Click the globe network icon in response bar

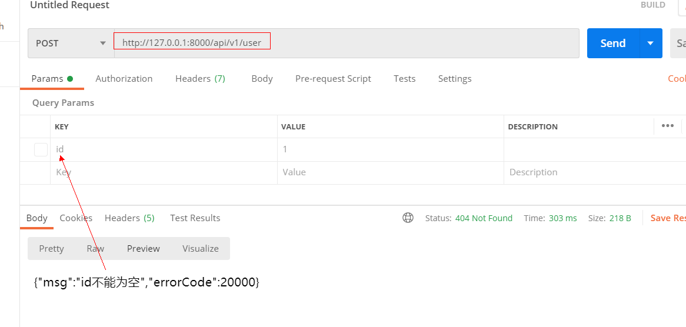408,218
